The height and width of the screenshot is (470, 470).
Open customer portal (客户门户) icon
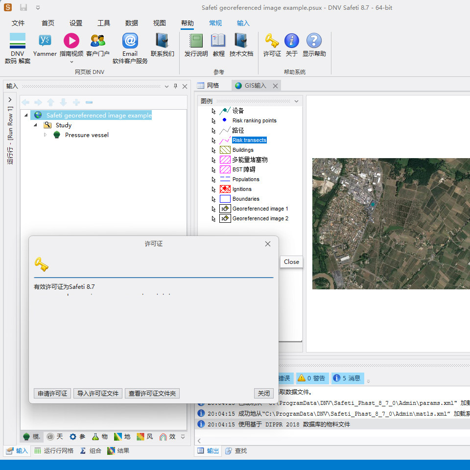[x=98, y=41]
